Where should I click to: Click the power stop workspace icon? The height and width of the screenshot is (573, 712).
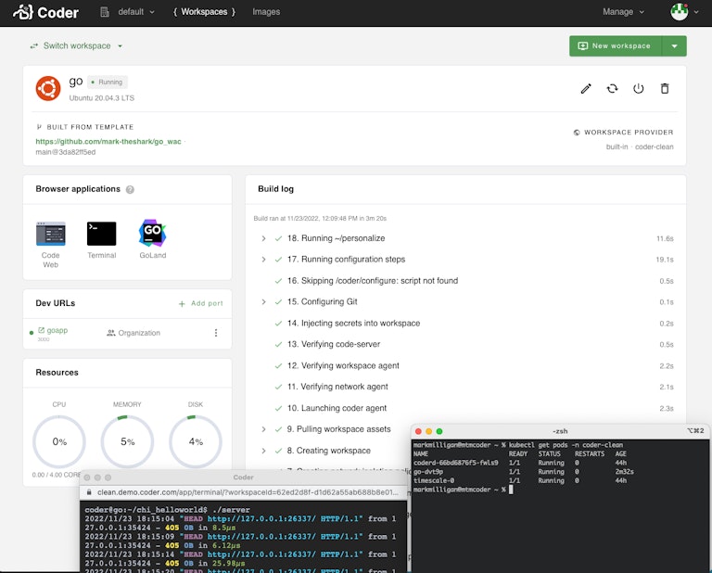point(638,89)
